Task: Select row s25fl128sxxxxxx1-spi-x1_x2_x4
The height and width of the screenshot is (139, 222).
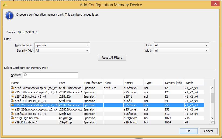Action: click(x=107, y=92)
